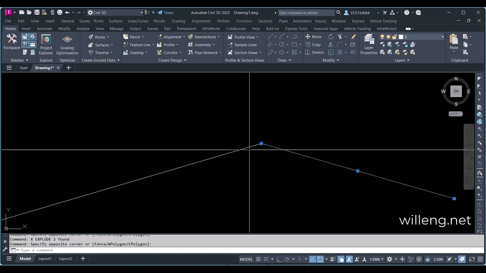Viewport: 486px width, 273px height.
Task: Toggle polar tracking in status bar
Action: [287, 259]
